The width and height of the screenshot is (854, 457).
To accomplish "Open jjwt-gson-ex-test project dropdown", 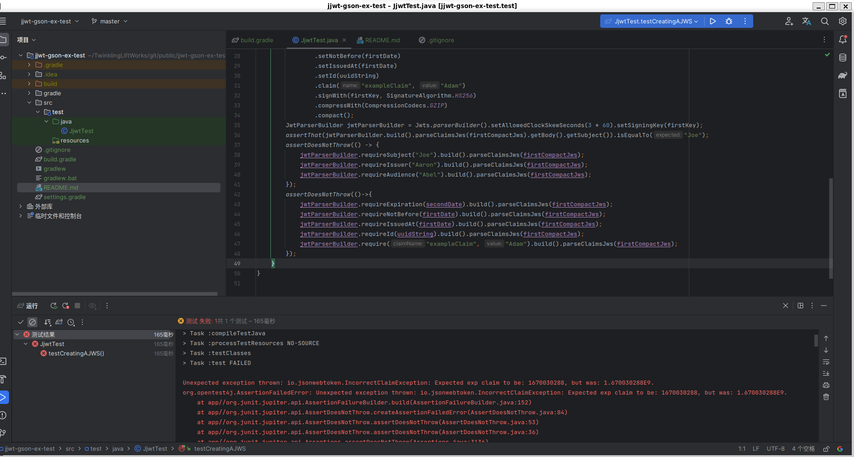I will (49, 21).
